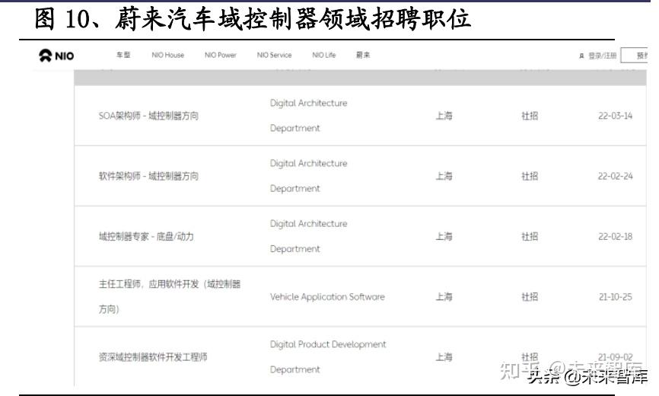
Task: Click 上海 in the 软件架构师 row
Action: [x=444, y=176]
